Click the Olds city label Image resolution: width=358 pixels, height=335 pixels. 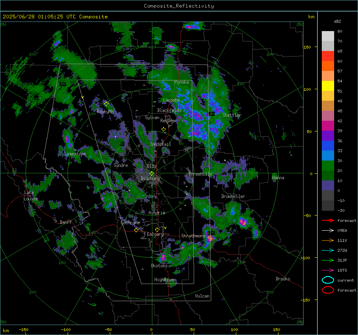152,166
